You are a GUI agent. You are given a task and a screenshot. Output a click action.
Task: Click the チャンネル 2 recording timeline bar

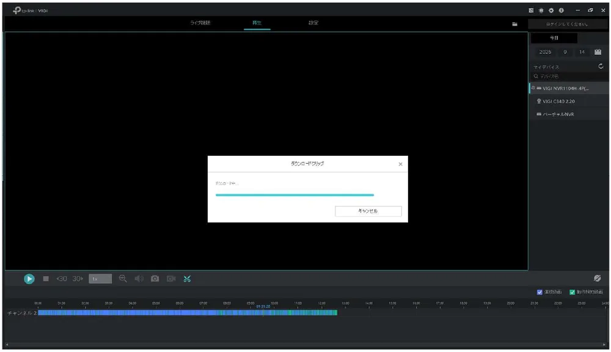(188, 313)
